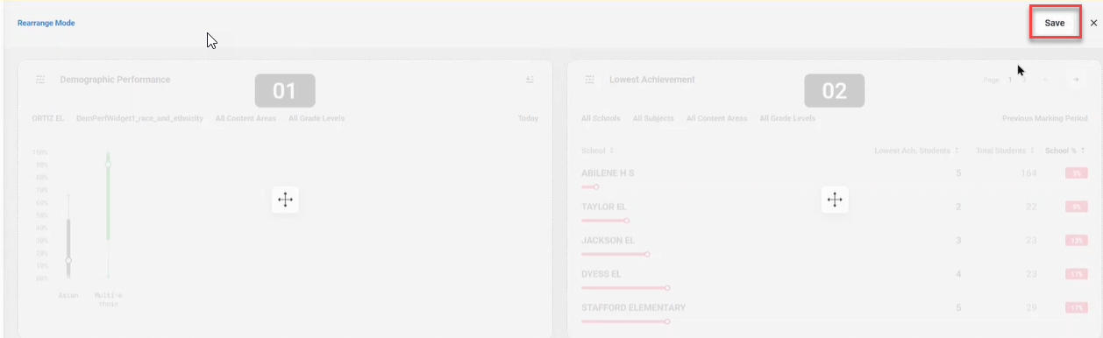Grab the move handle on widget 01
The image size is (1103, 338).
[x=285, y=200]
